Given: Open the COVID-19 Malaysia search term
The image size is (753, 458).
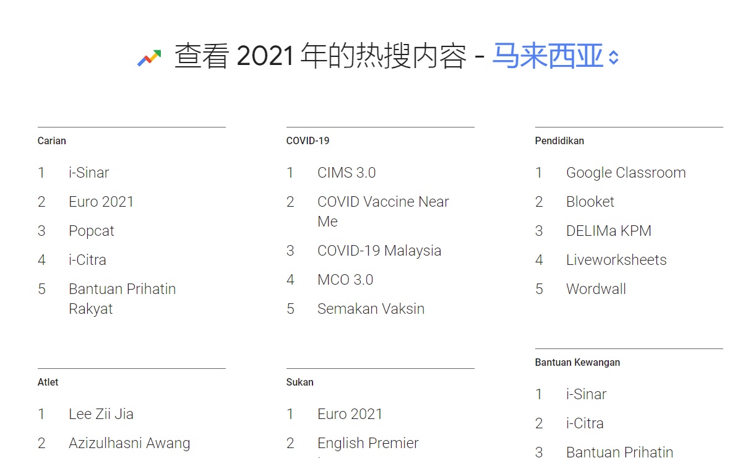Looking at the screenshot, I should tap(379, 250).
